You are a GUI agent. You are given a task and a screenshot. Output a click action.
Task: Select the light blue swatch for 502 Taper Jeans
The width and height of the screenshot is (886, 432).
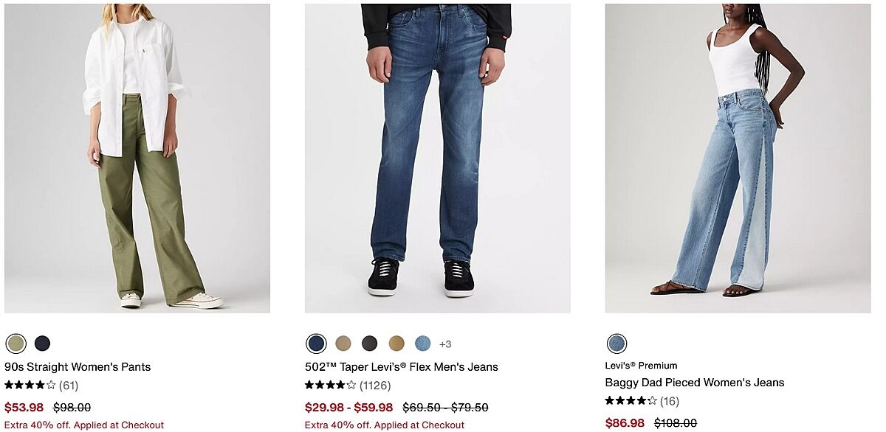(x=423, y=344)
